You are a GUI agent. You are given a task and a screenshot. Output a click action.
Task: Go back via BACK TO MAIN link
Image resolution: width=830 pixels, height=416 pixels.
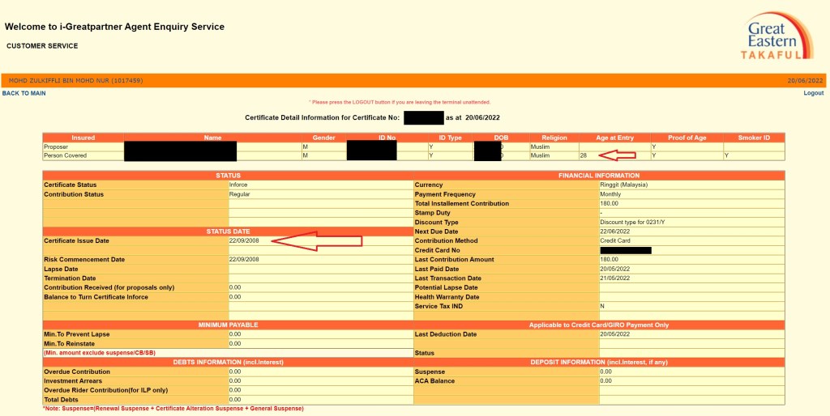point(24,94)
